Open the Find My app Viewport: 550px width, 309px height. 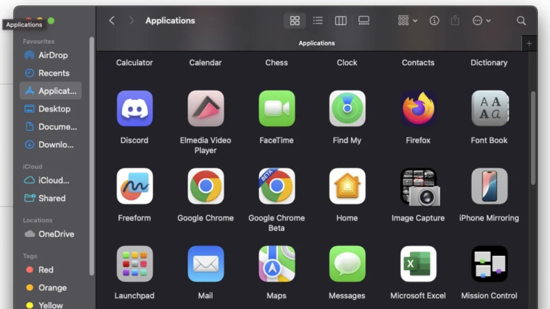click(x=347, y=108)
